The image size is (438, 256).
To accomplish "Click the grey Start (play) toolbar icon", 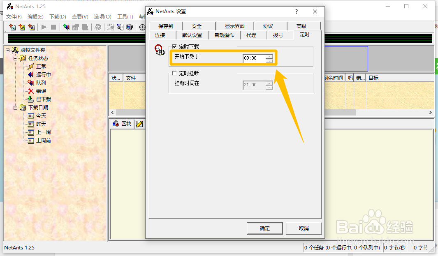I will click(44, 27).
